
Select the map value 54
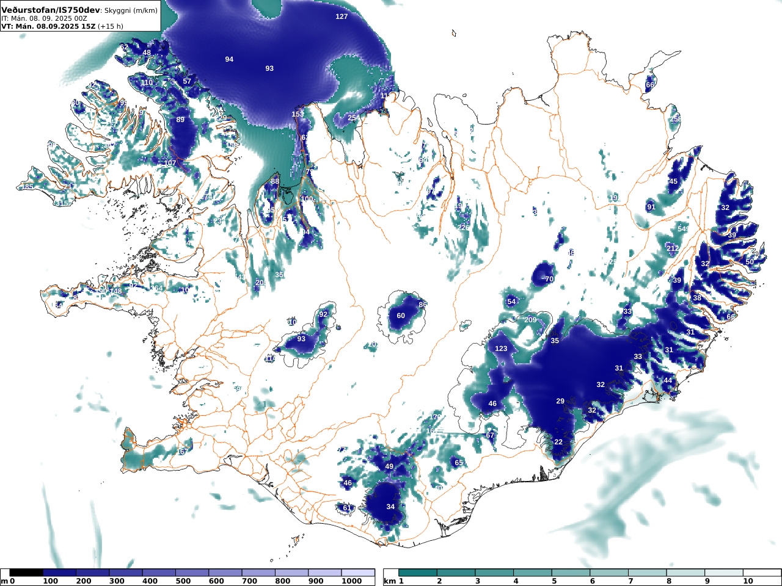click(x=511, y=302)
